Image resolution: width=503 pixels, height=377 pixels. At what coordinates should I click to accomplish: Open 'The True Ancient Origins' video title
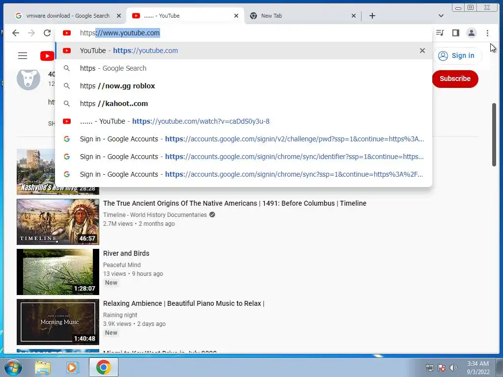tap(234, 203)
